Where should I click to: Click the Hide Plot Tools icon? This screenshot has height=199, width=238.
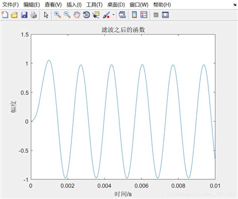click(156, 15)
